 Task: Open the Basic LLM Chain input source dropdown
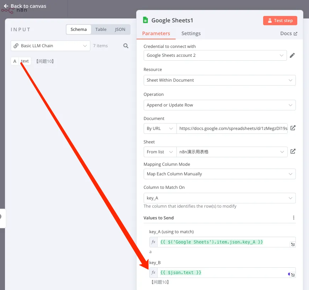50,46
